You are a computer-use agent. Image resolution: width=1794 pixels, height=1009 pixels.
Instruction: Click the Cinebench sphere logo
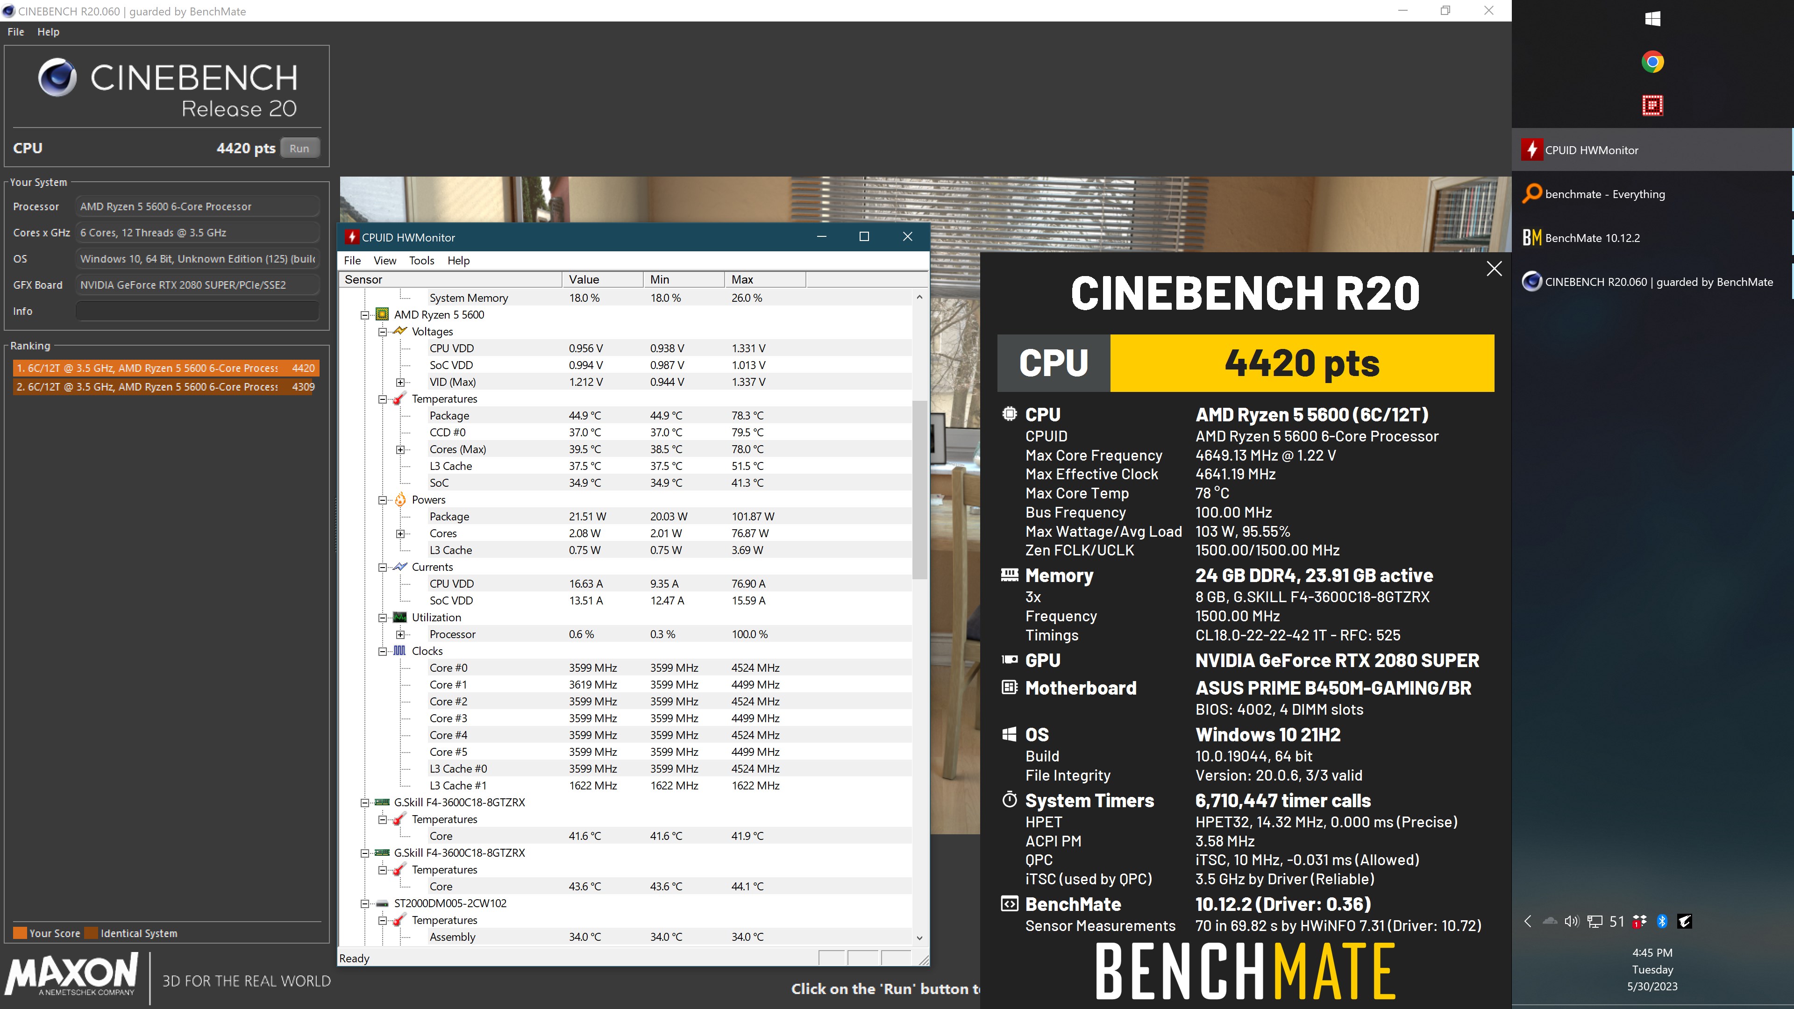(57, 77)
